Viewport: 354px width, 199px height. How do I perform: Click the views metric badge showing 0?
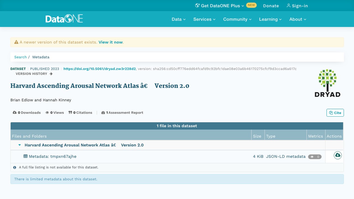(x=315, y=157)
